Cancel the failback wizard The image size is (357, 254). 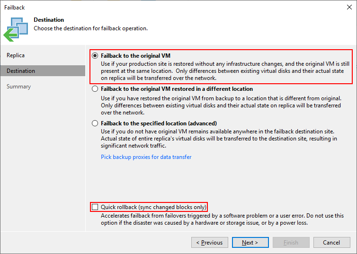click(x=331, y=243)
